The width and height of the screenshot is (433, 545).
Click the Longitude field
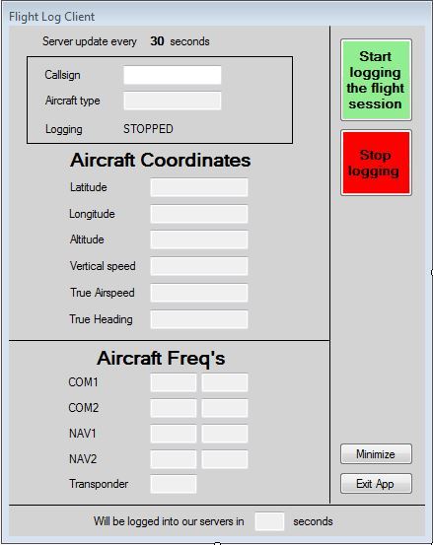199,214
